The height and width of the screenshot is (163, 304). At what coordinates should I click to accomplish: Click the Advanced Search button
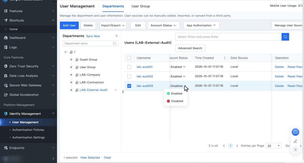(190, 48)
